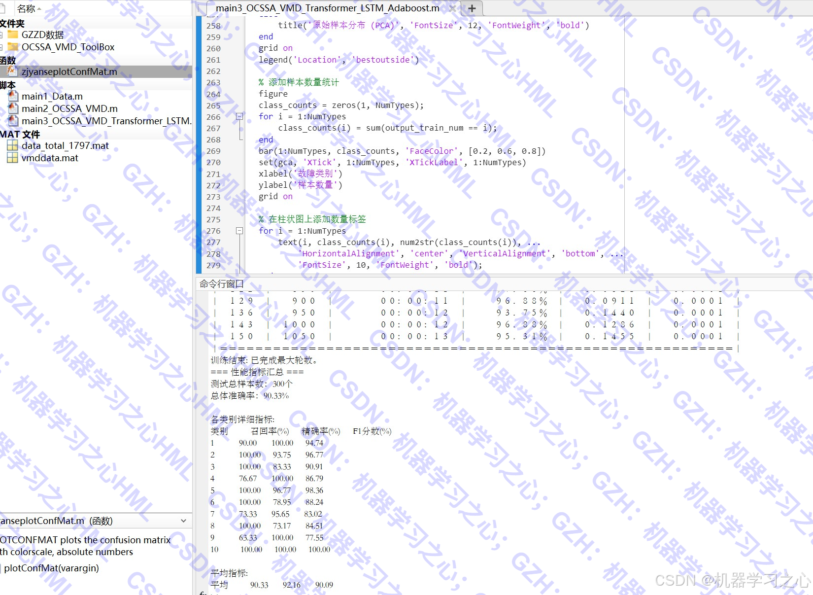
Task: Click the '测试总样本数: 300个' output line
Action: 252,384
